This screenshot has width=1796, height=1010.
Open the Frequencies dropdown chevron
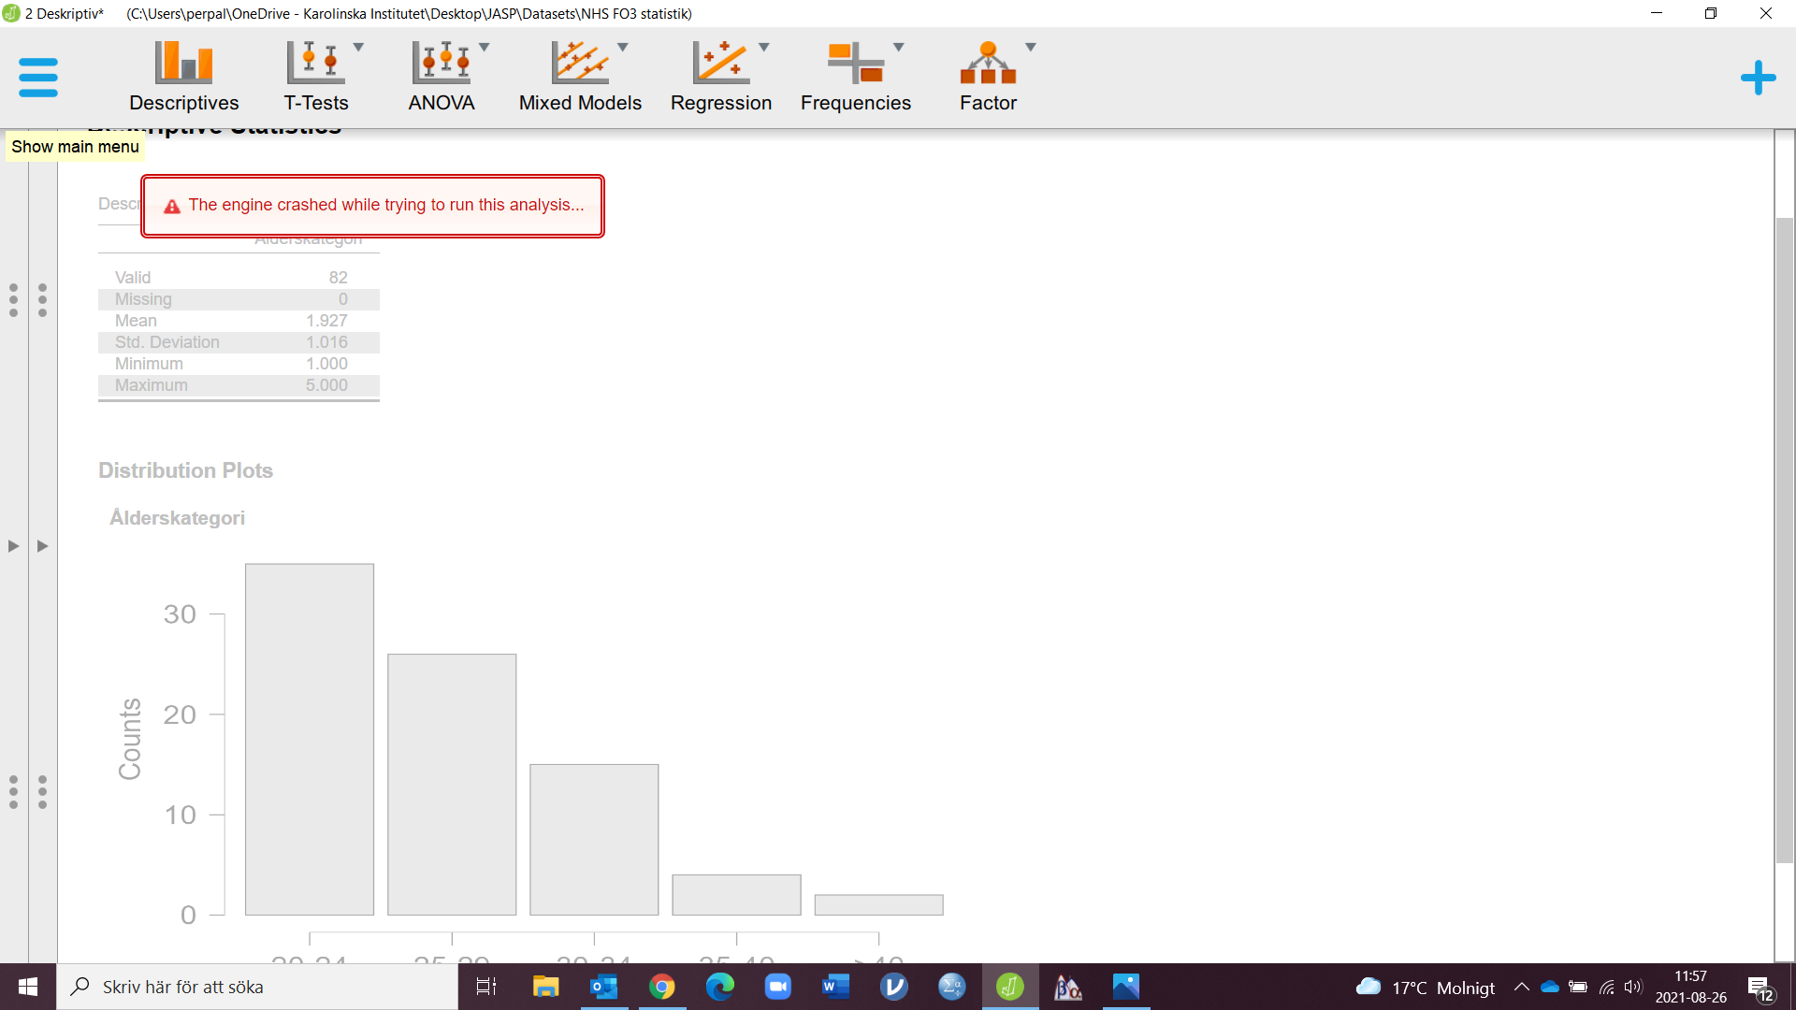click(900, 49)
